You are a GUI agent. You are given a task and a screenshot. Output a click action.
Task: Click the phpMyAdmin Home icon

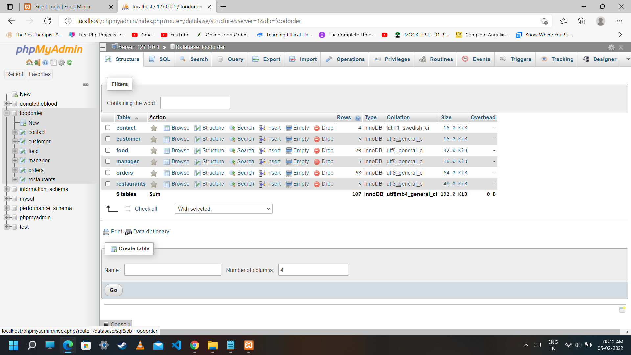(x=29, y=62)
